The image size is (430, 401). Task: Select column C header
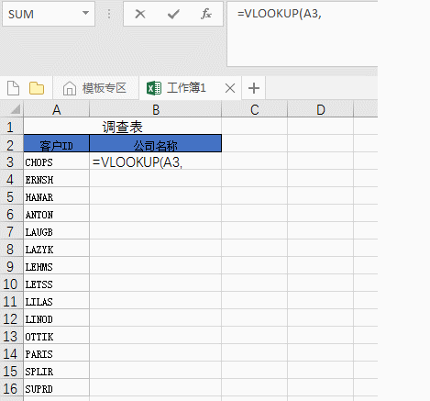pos(255,109)
